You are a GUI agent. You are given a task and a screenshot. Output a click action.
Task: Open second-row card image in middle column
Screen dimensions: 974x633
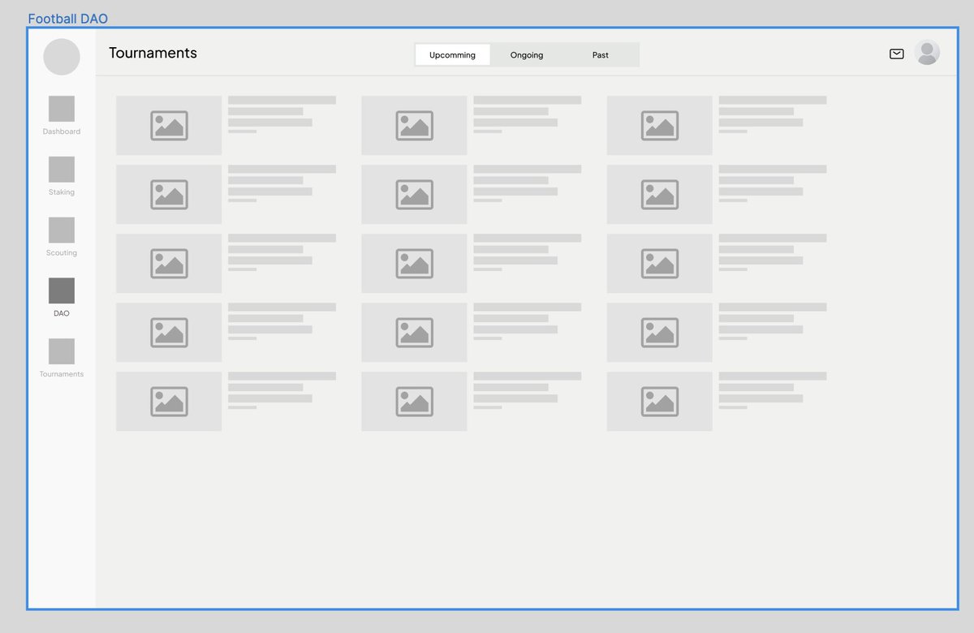pyautogui.click(x=414, y=195)
